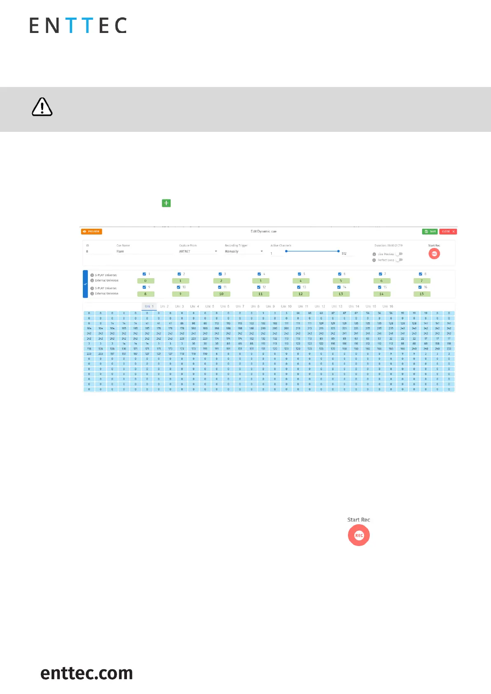Click the blue collapse strip beside universes
The image size is (491, 694).
pyautogui.click(x=85, y=284)
